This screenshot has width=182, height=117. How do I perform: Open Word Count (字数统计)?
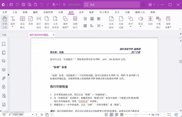click(158, 22)
